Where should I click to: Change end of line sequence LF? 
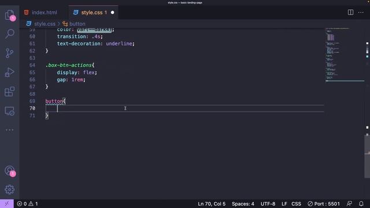tap(284, 204)
